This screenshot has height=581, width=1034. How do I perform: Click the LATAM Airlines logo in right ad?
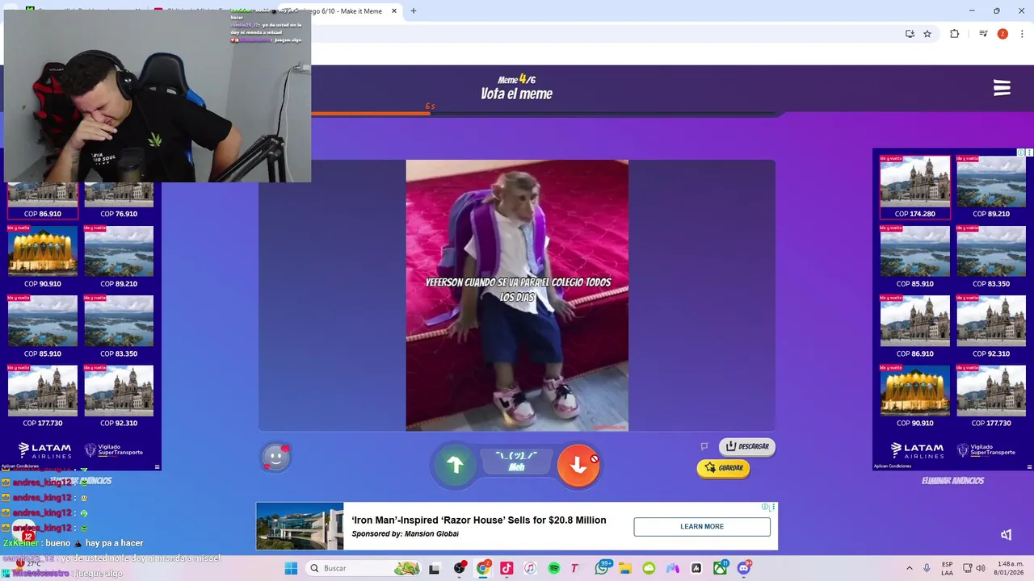917,450
